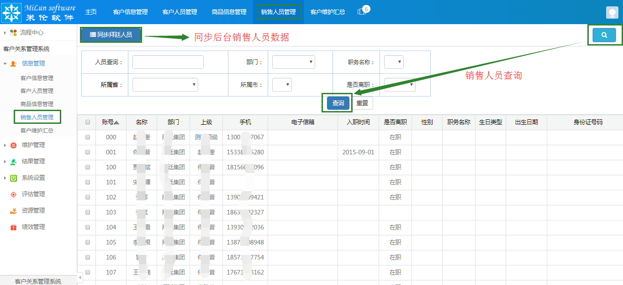Click the 查询 search button

337,103
